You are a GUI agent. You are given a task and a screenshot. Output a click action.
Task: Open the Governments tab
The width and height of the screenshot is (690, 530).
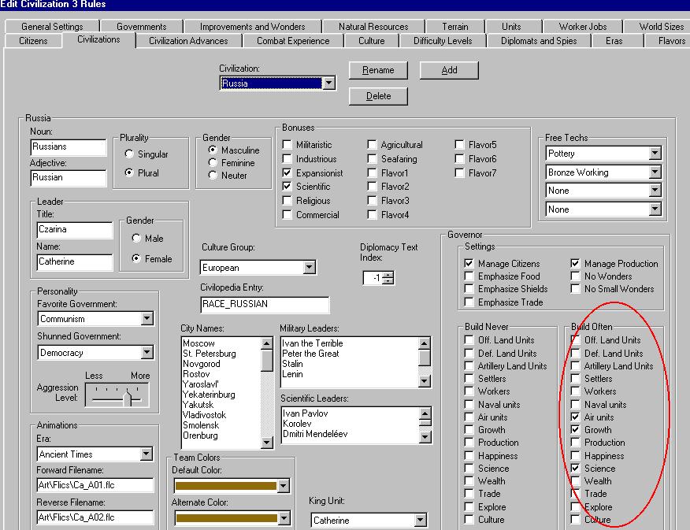coord(141,27)
